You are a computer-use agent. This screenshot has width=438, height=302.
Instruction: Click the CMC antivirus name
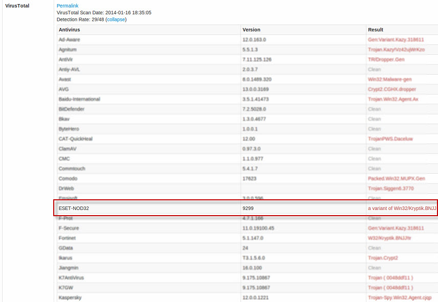point(64,159)
